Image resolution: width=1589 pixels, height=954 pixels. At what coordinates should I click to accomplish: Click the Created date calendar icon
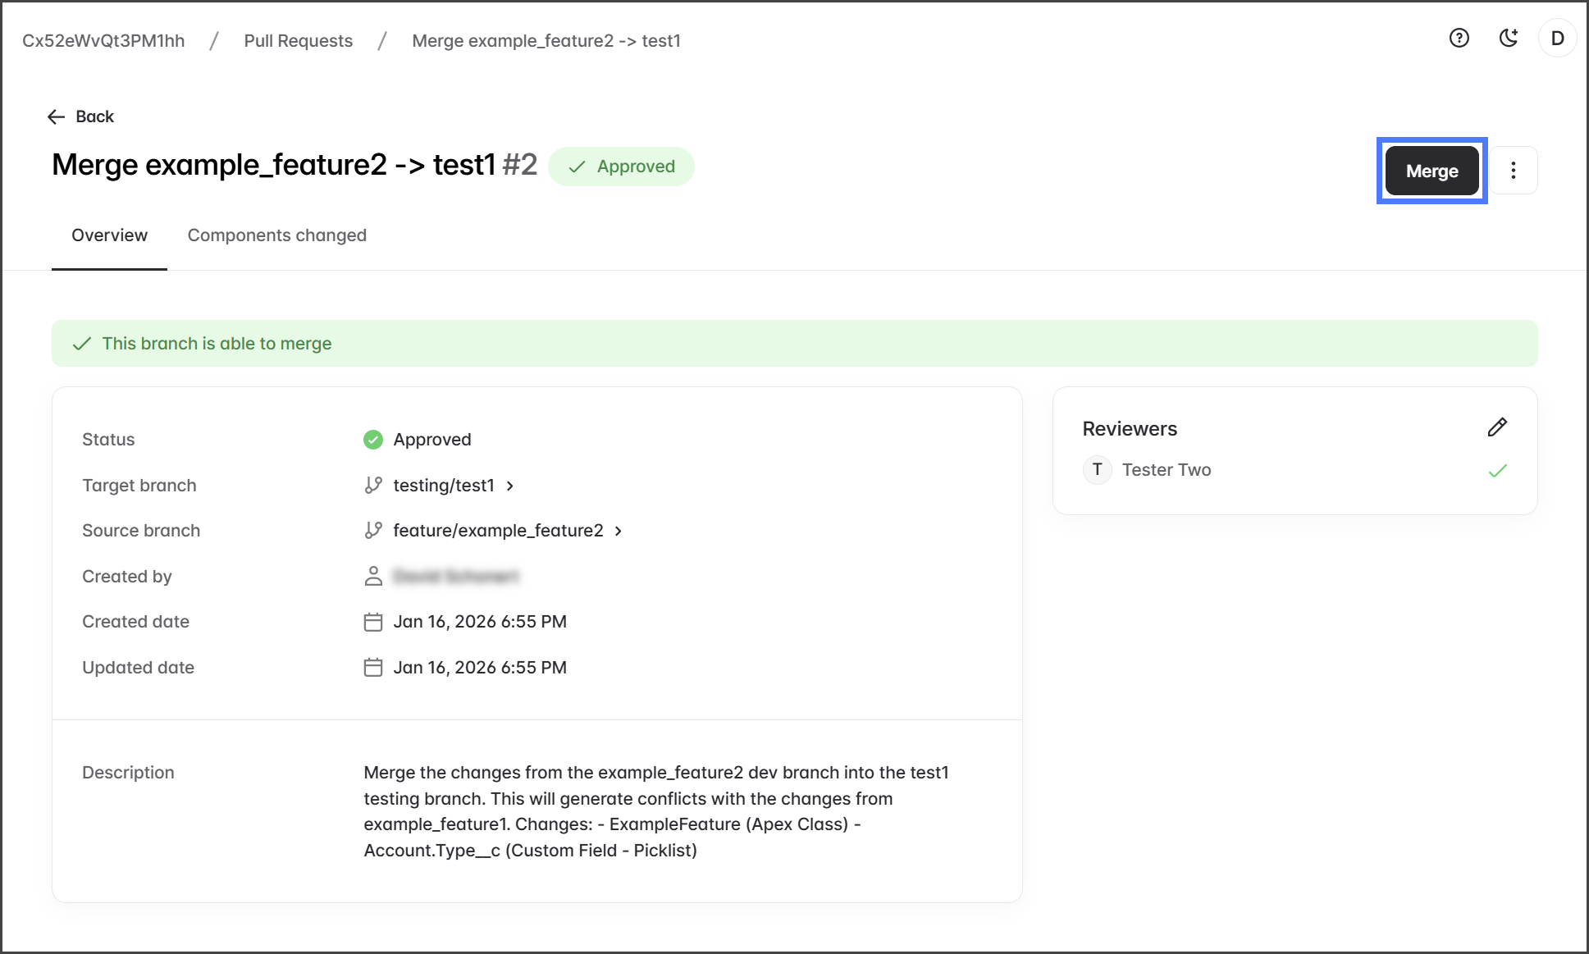coord(373,622)
